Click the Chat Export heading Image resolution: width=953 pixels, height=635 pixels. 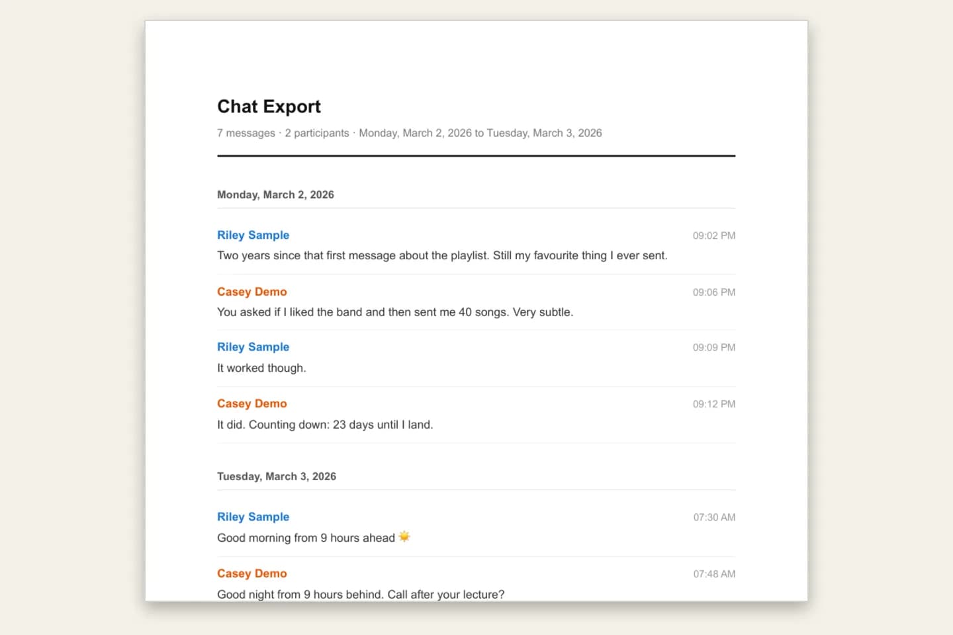(x=269, y=106)
